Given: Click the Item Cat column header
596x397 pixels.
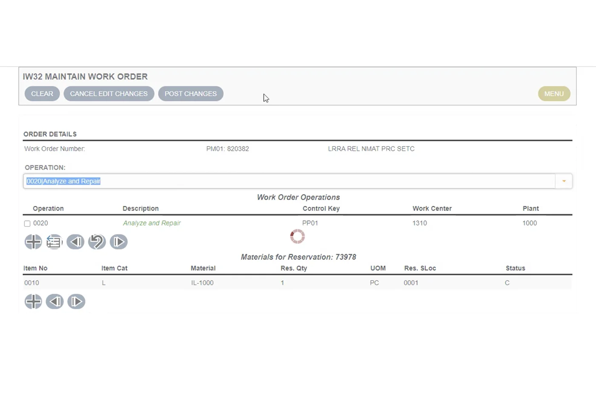Looking at the screenshot, I should point(115,268).
